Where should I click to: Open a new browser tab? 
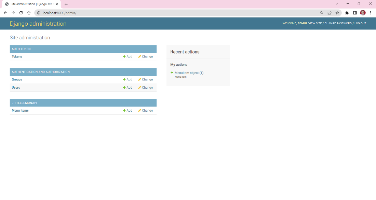(66, 4)
